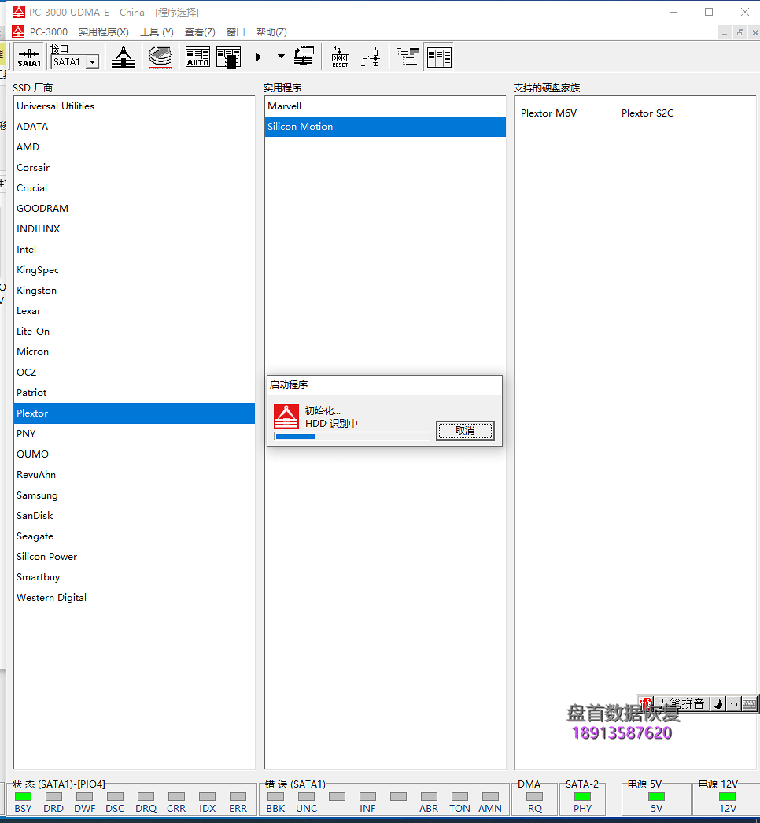Click the column panel view toolbar icon
This screenshot has width=760, height=823.
tap(439, 57)
